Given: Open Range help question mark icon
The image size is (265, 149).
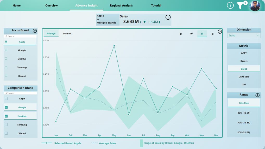Looking at the screenshot, I should point(257,95).
